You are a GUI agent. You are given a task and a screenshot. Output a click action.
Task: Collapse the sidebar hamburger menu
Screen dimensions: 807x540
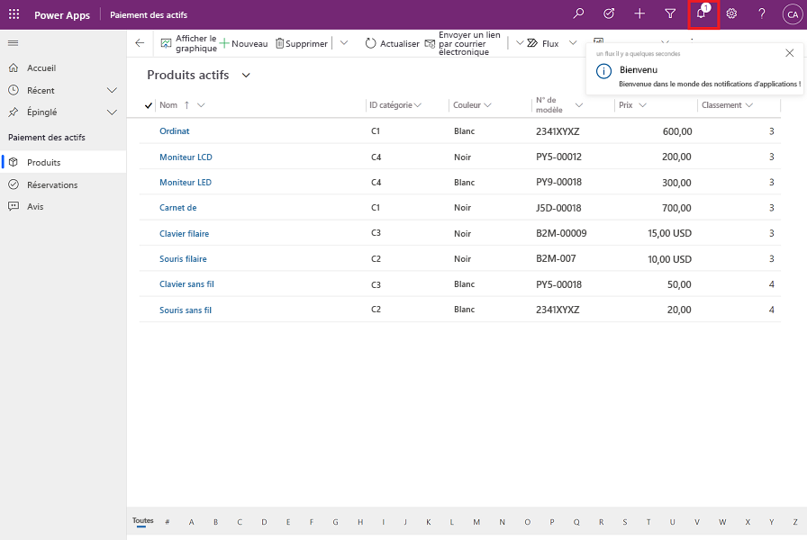pyautogui.click(x=13, y=43)
